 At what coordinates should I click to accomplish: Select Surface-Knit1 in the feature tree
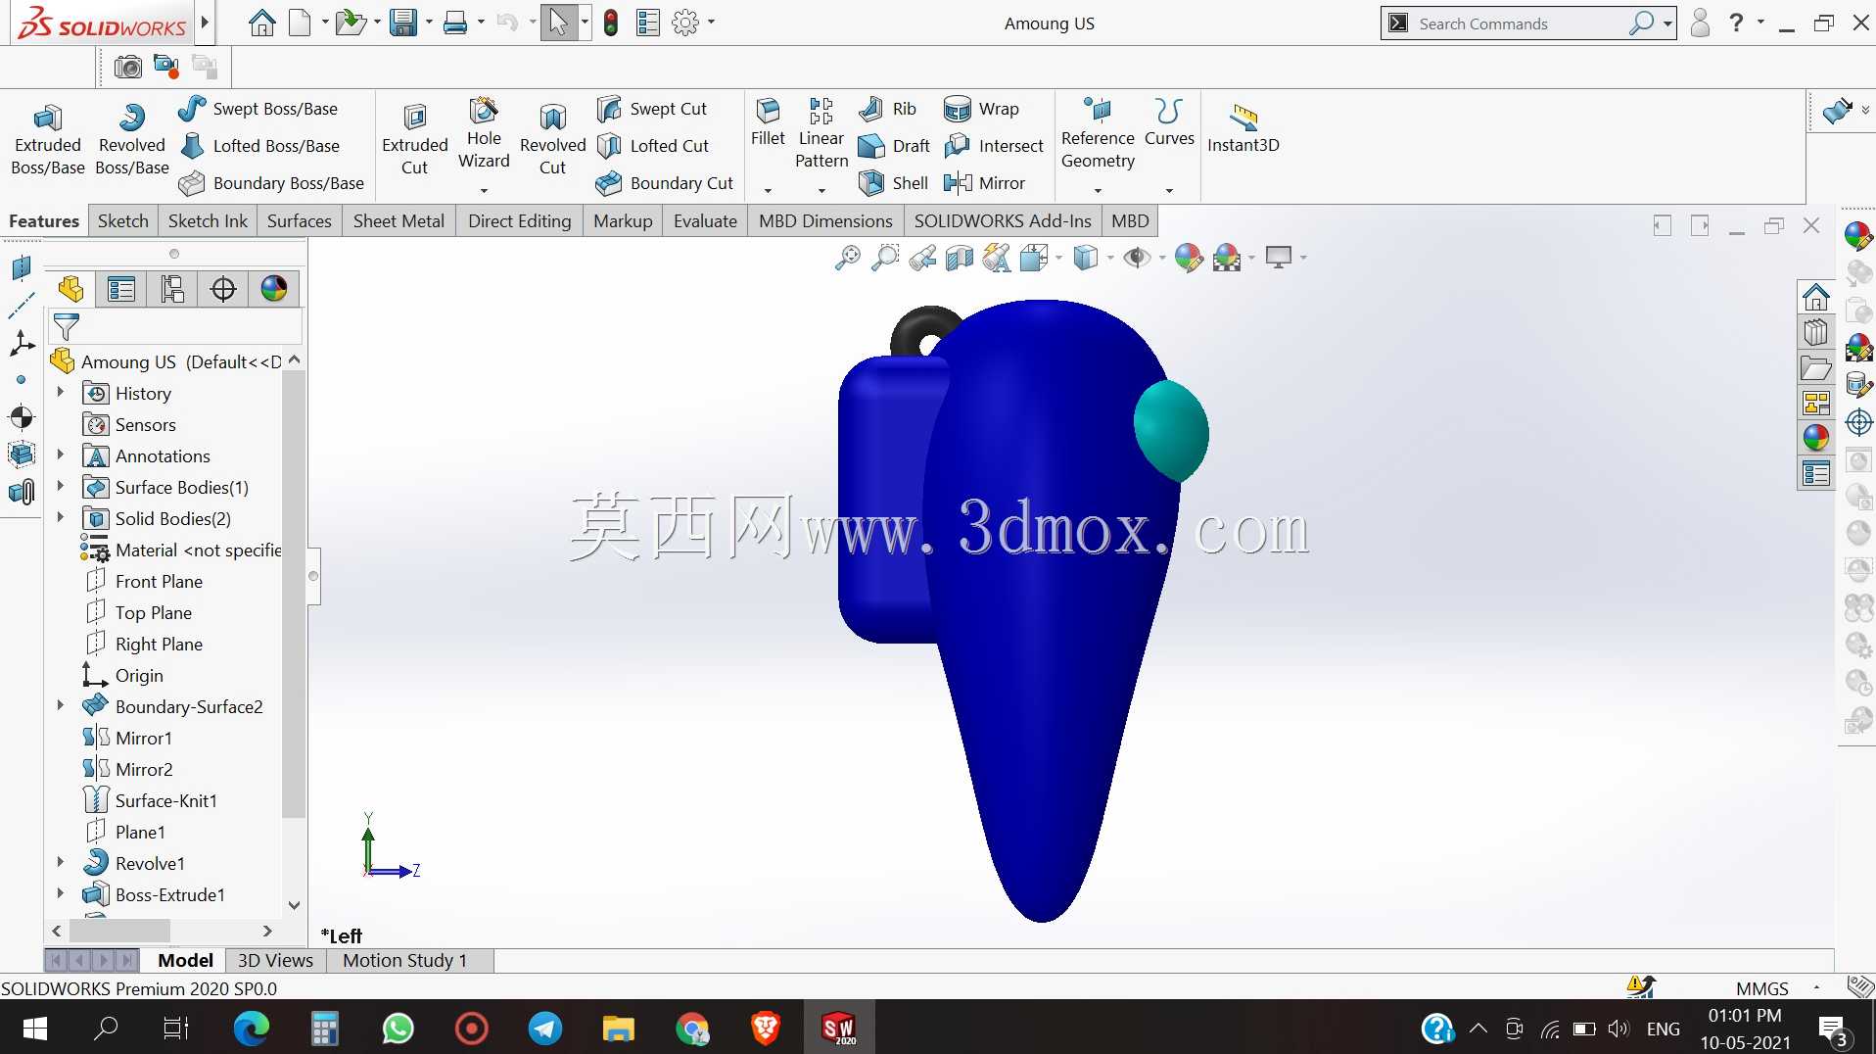(x=165, y=801)
